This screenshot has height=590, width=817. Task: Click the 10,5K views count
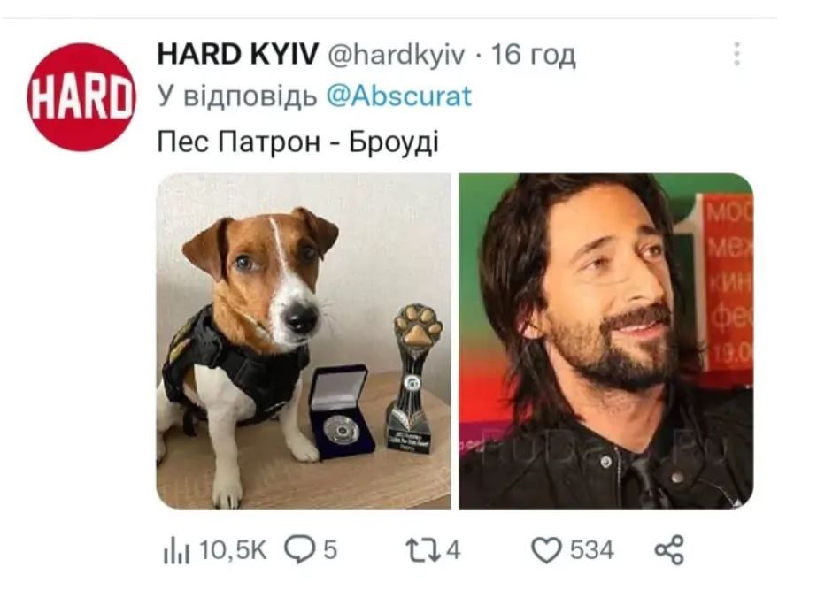click(233, 550)
